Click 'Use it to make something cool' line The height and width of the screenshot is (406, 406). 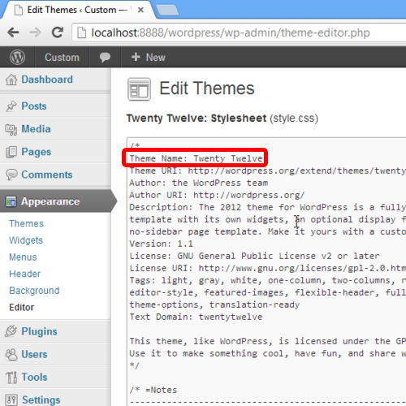tap(267, 353)
